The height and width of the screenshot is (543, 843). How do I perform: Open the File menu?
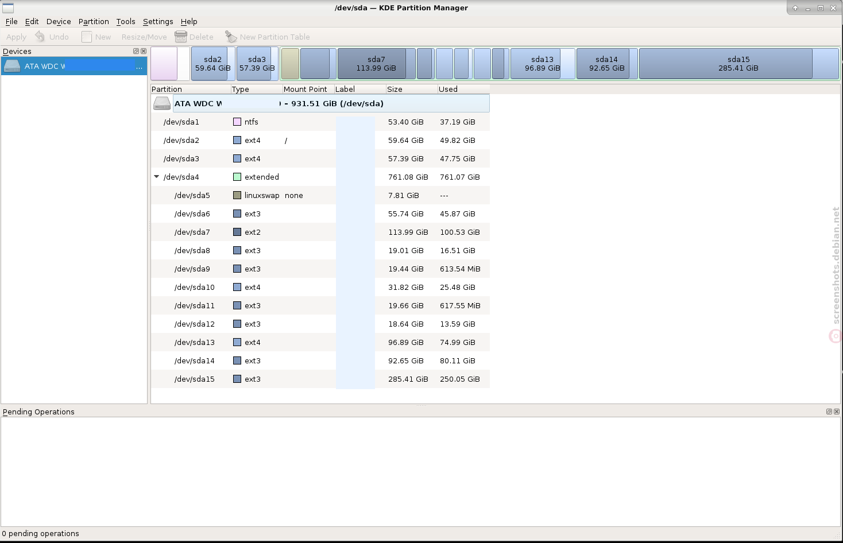(x=11, y=21)
